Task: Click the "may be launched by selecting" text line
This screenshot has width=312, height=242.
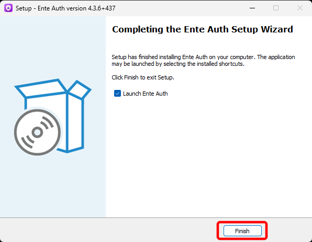Action: tap(178, 64)
